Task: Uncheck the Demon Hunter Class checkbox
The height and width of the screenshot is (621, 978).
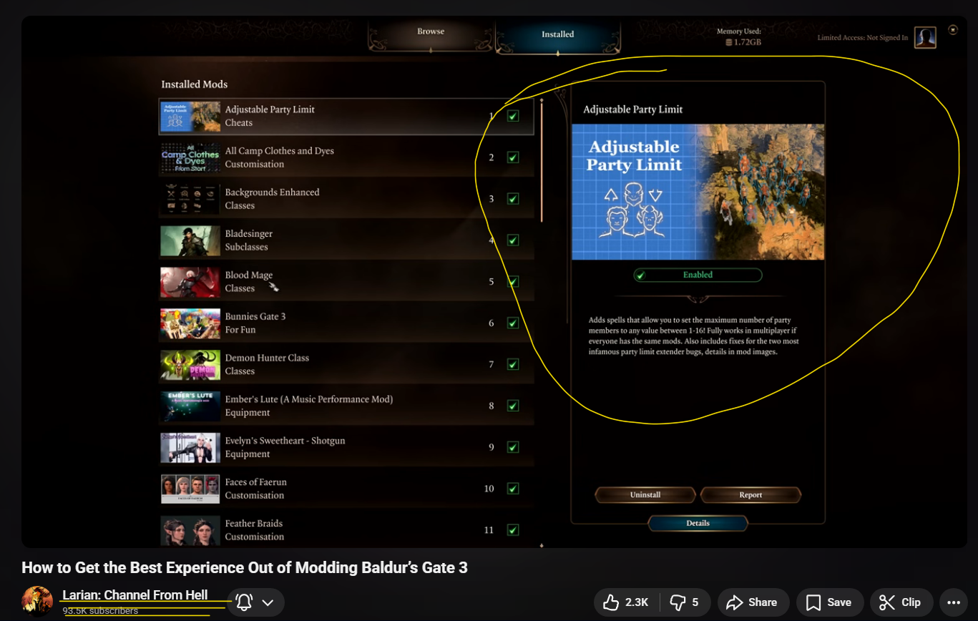Action: tap(513, 365)
